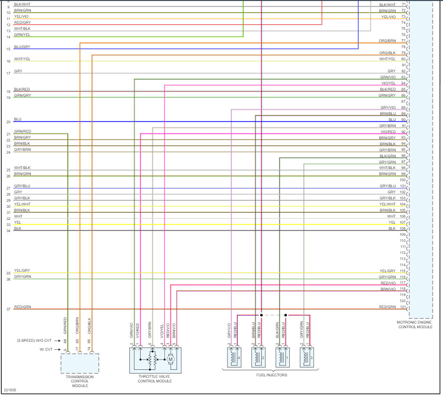Click YEL/WHT label at ECM pin 104
The image size is (443, 395).
point(387,204)
